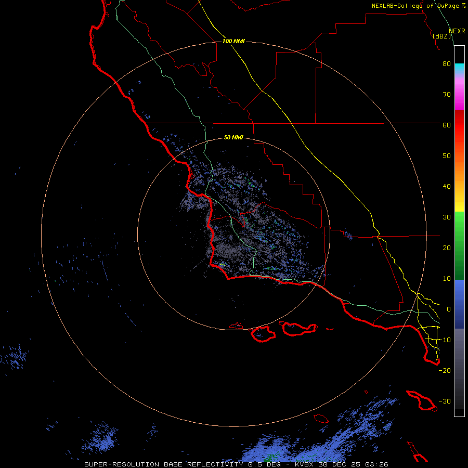Click the 80 value on the dBZ scale

point(447,64)
